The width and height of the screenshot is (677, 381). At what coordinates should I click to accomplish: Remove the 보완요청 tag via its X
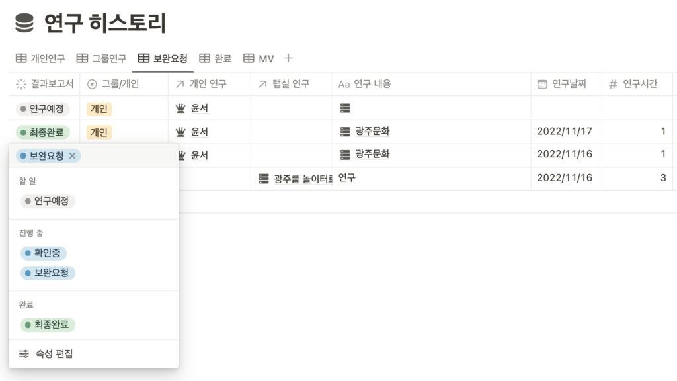(x=73, y=157)
